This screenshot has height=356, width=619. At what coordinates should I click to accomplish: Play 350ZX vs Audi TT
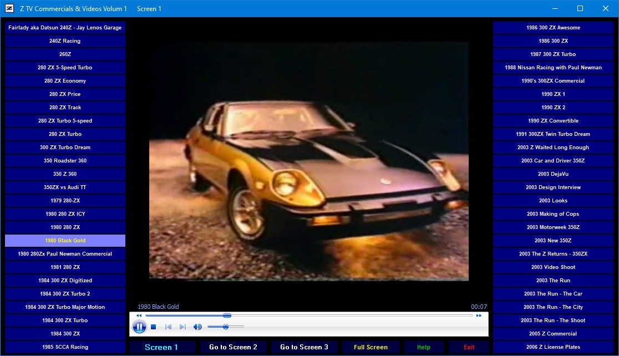65,187
